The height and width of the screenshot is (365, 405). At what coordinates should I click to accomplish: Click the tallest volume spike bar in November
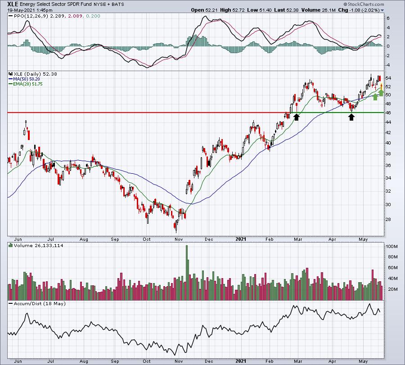point(187,273)
